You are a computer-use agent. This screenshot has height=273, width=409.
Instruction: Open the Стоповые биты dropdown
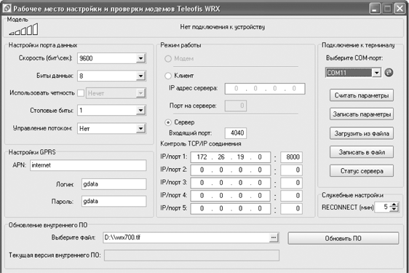tap(140, 111)
